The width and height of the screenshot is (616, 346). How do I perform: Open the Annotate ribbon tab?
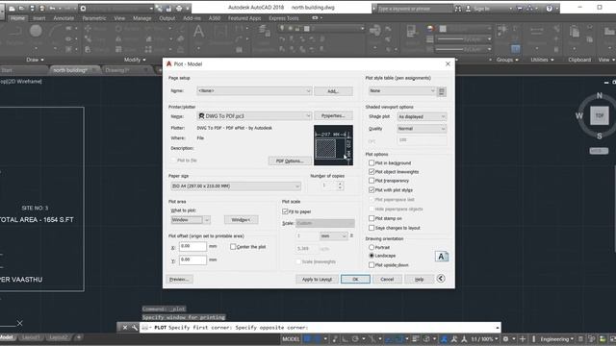click(64, 18)
